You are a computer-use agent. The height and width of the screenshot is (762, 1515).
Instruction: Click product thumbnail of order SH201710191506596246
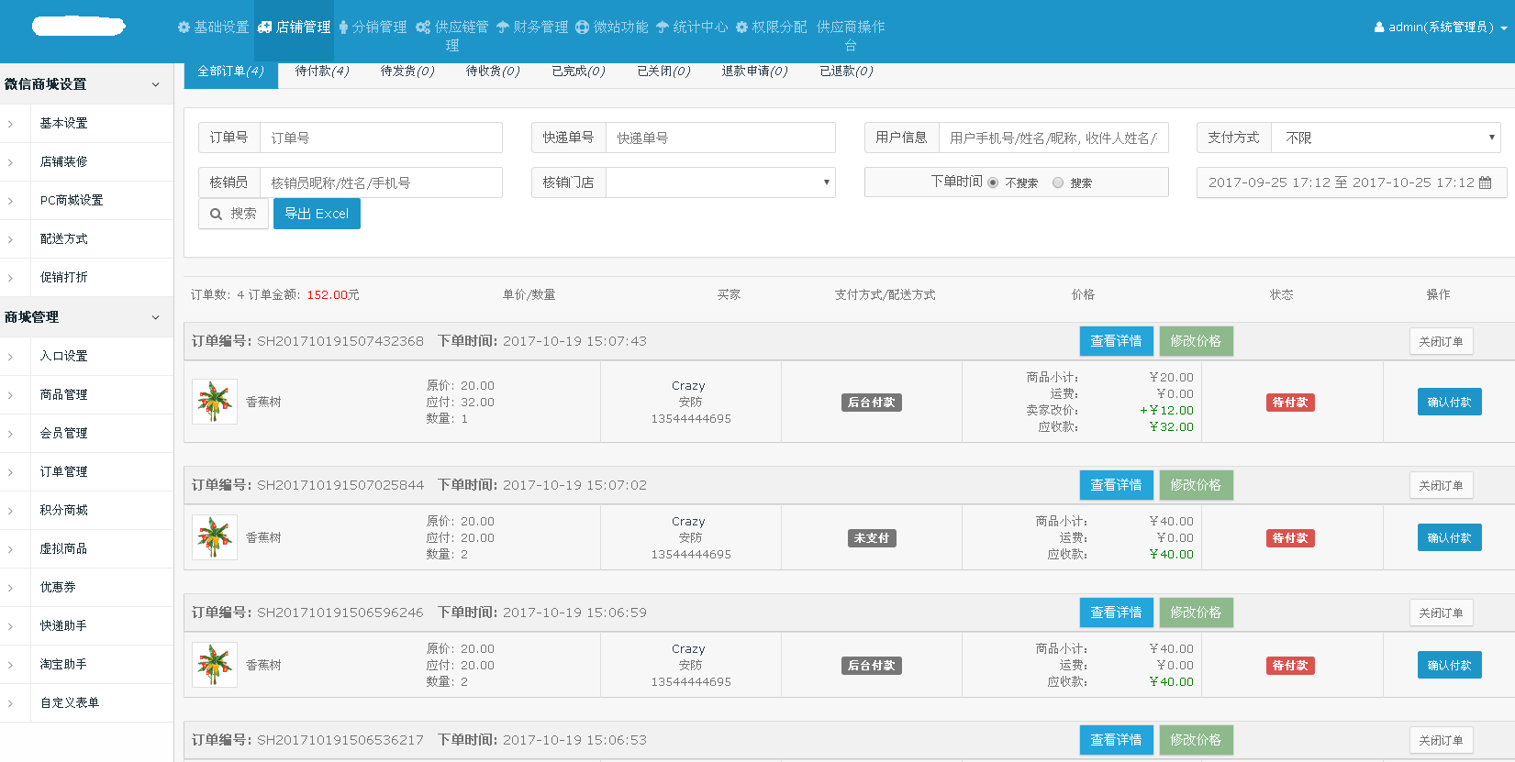pos(215,665)
